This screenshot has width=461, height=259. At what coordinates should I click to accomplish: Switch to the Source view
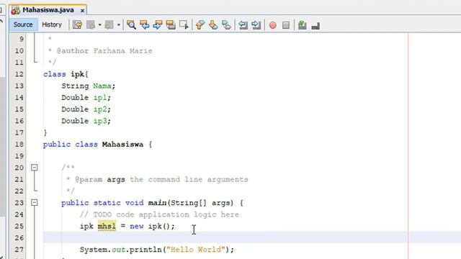click(23, 24)
